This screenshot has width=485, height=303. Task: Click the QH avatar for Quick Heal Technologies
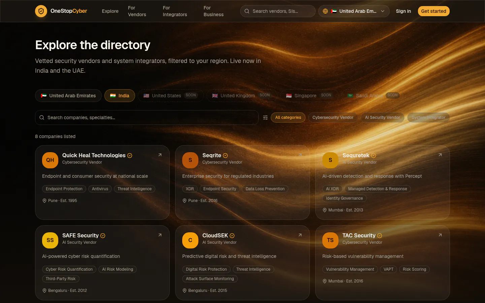coord(50,160)
